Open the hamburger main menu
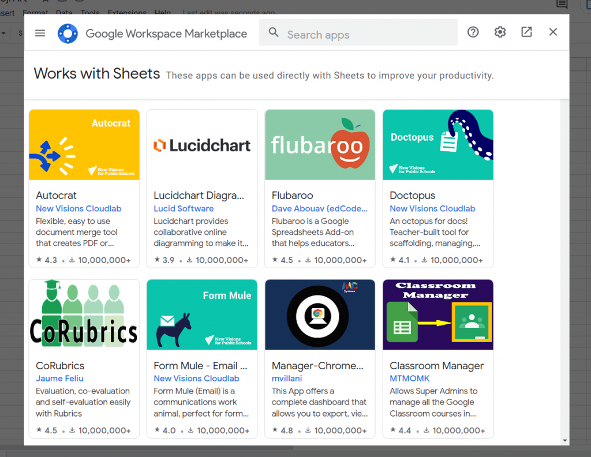Viewport: 591px width, 457px height. [x=40, y=33]
